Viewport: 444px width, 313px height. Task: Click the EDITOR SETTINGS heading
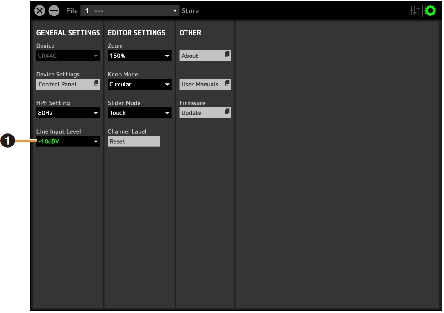coord(136,33)
